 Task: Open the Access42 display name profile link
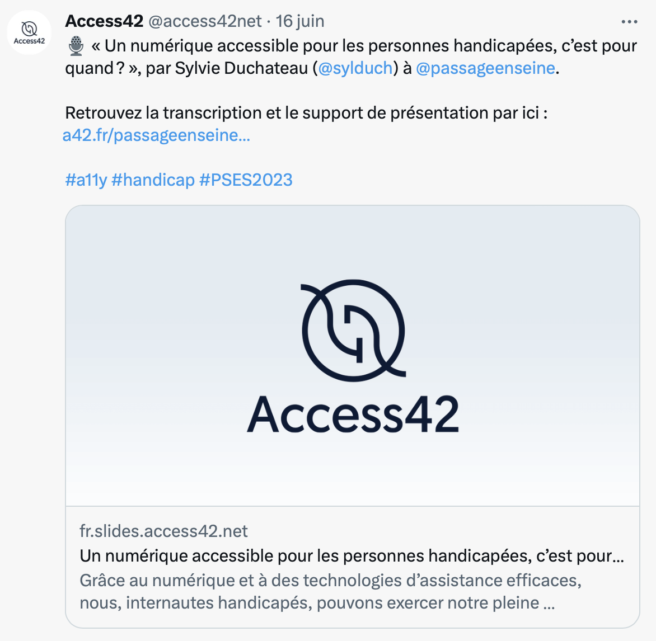tap(104, 21)
